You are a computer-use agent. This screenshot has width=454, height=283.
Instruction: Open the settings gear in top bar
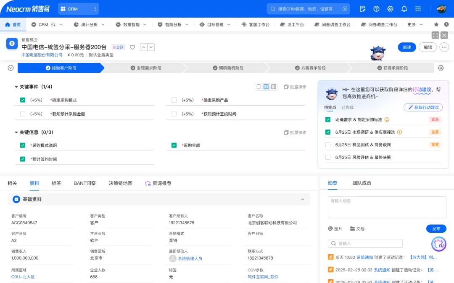(390, 9)
